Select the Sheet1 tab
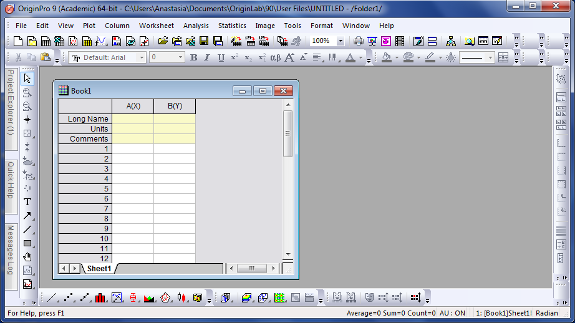The image size is (575, 323). click(x=99, y=269)
